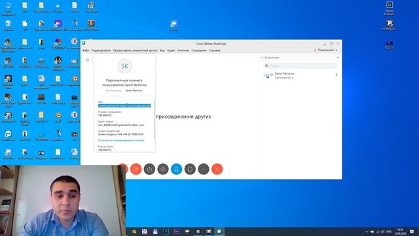
Task: Click the red microphone icon beside Samir Kerimov
Action: point(337,75)
